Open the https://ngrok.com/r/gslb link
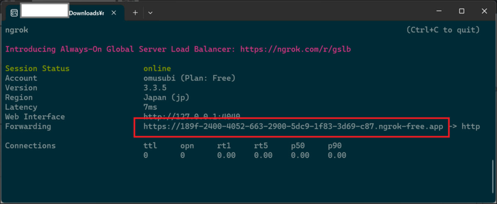 [x=295, y=49]
